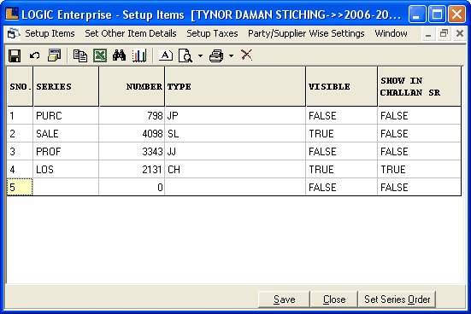
Task: Open the Setup Items menu
Action: coord(50,33)
